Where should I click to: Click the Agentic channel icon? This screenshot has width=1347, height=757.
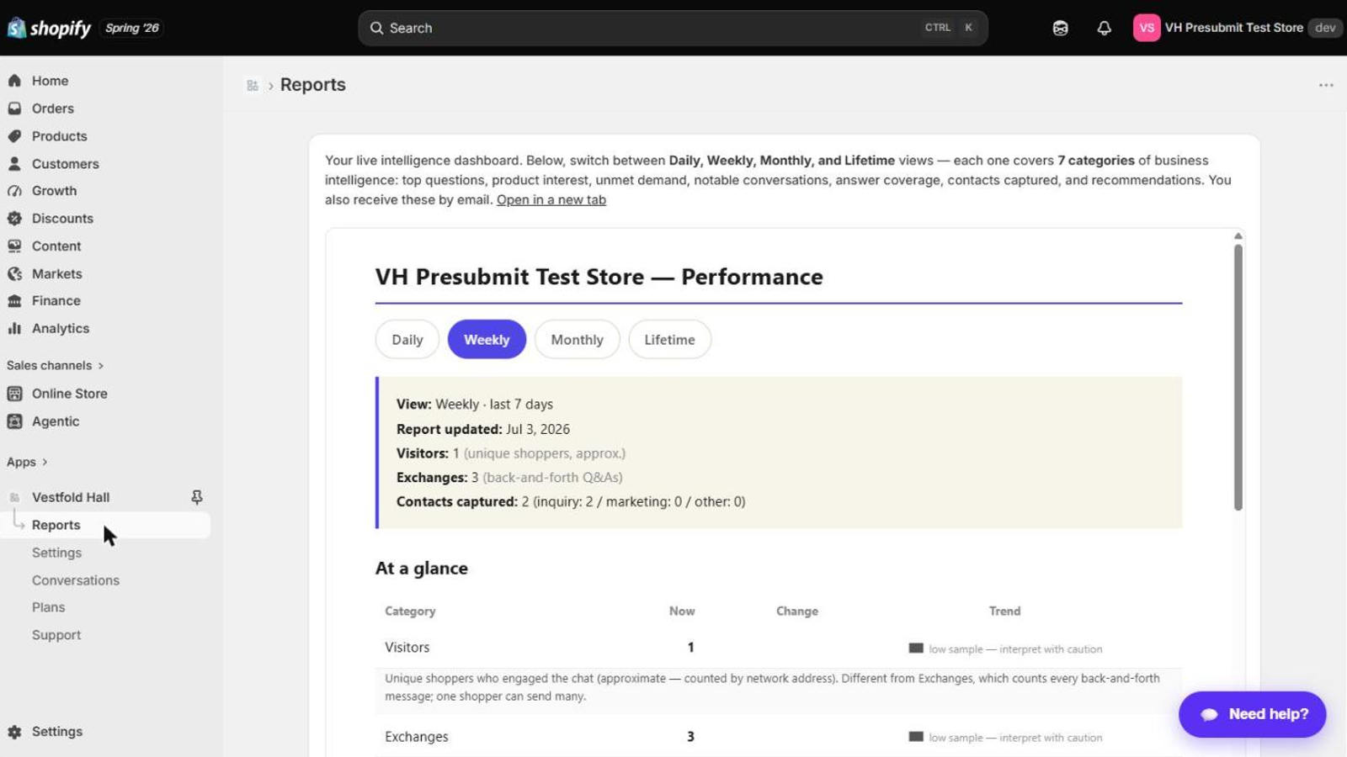click(14, 421)
